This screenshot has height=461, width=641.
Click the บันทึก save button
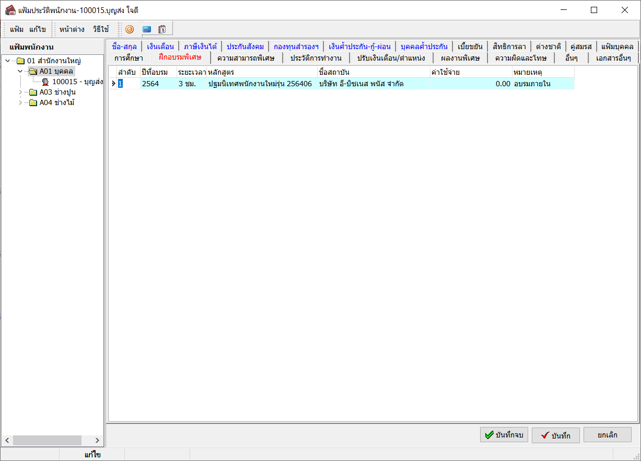556,435
